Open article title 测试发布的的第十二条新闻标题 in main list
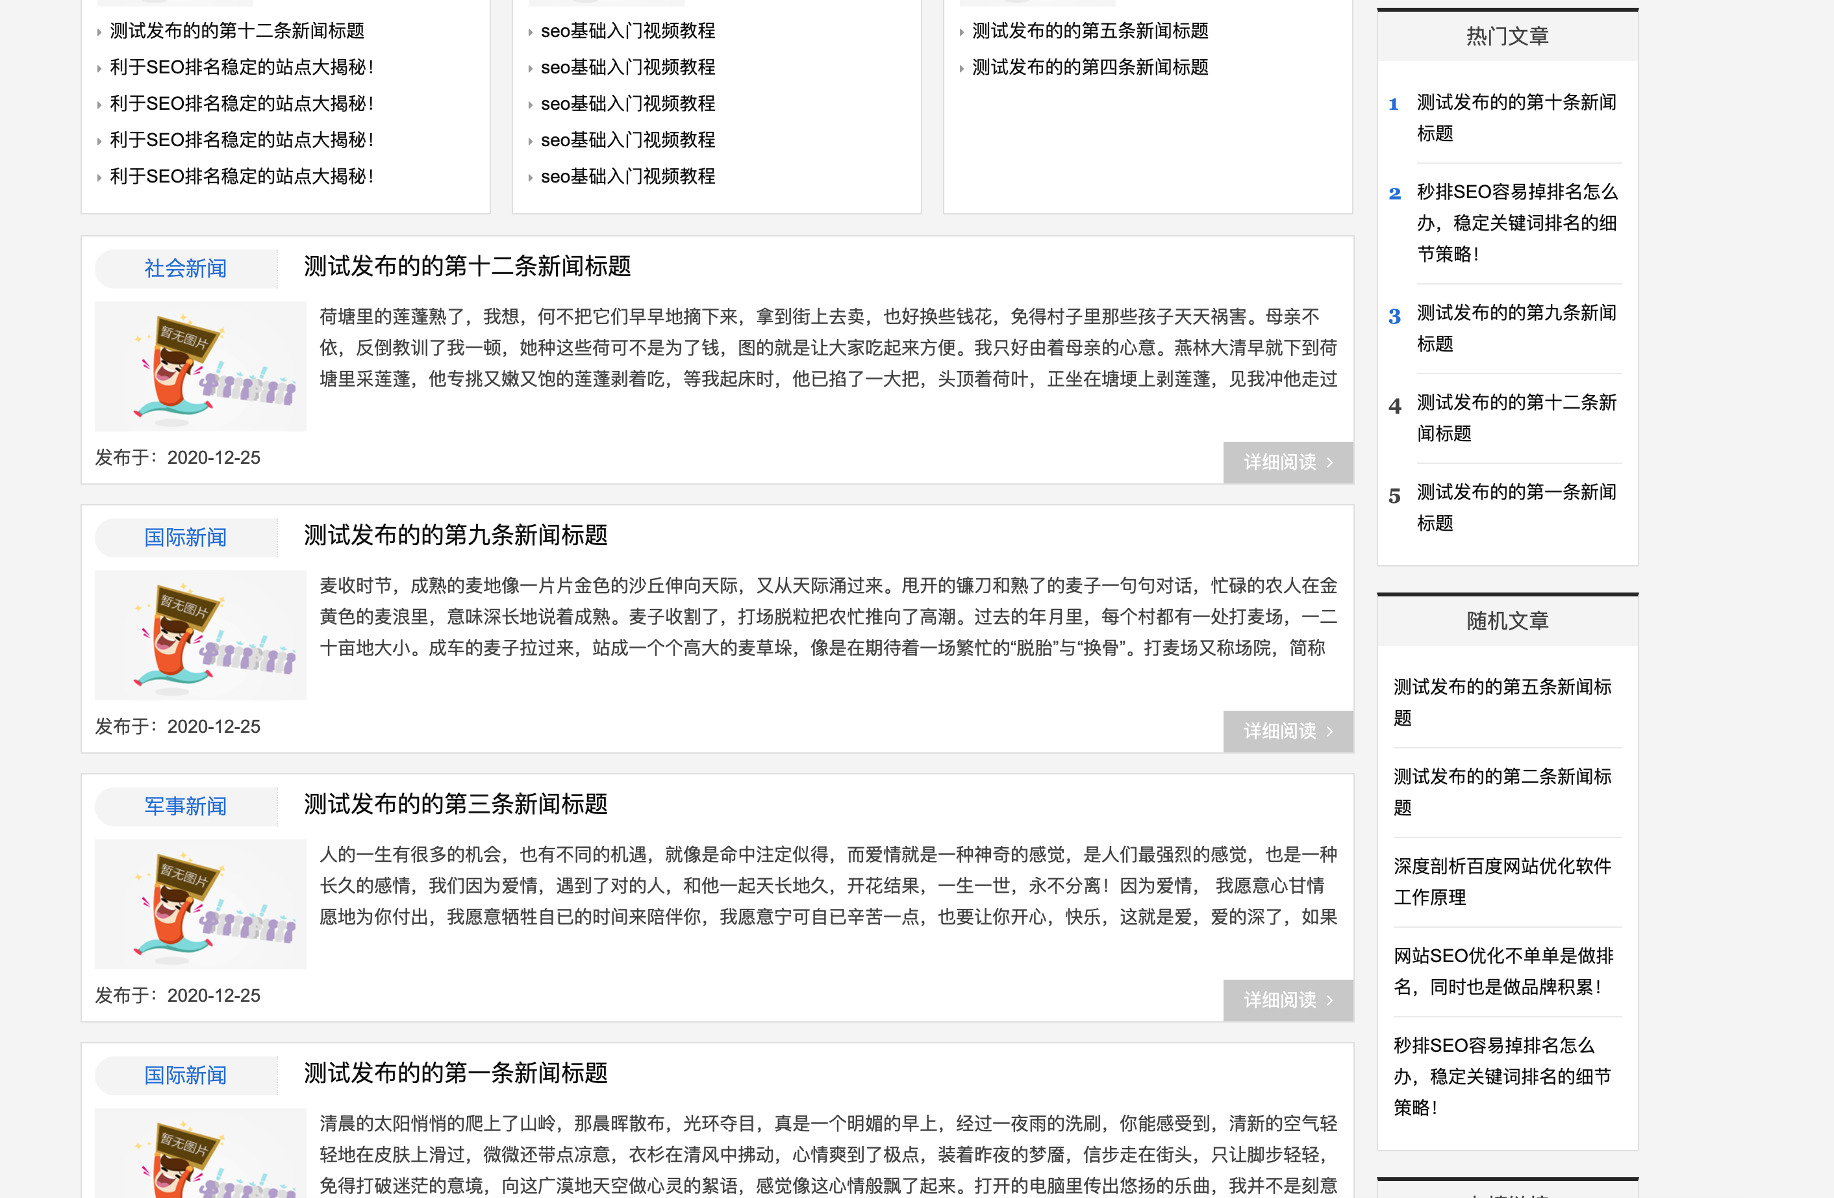 pos(467,266)
